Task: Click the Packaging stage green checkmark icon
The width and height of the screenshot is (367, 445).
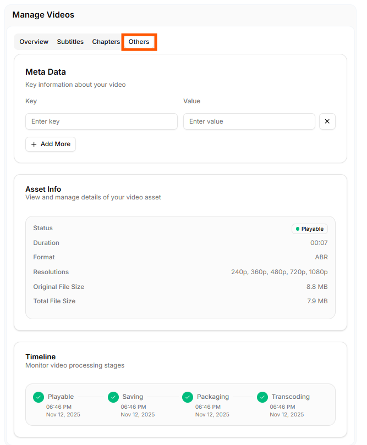Action: [x=188, y=397]
